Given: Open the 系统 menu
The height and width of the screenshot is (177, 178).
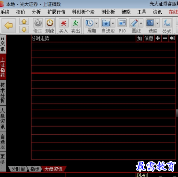Looking at the screenshot, I should [5, 12].
